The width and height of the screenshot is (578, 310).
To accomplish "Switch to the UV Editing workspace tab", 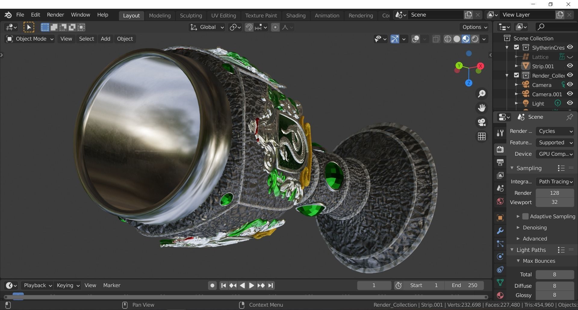I will click(223, 16).
